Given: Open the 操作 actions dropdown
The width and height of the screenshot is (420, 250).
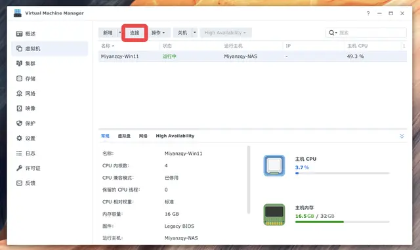Looking at the screenshot, I should coord(158,33).
